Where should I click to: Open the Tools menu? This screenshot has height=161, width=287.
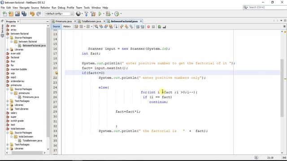[87, 8]
